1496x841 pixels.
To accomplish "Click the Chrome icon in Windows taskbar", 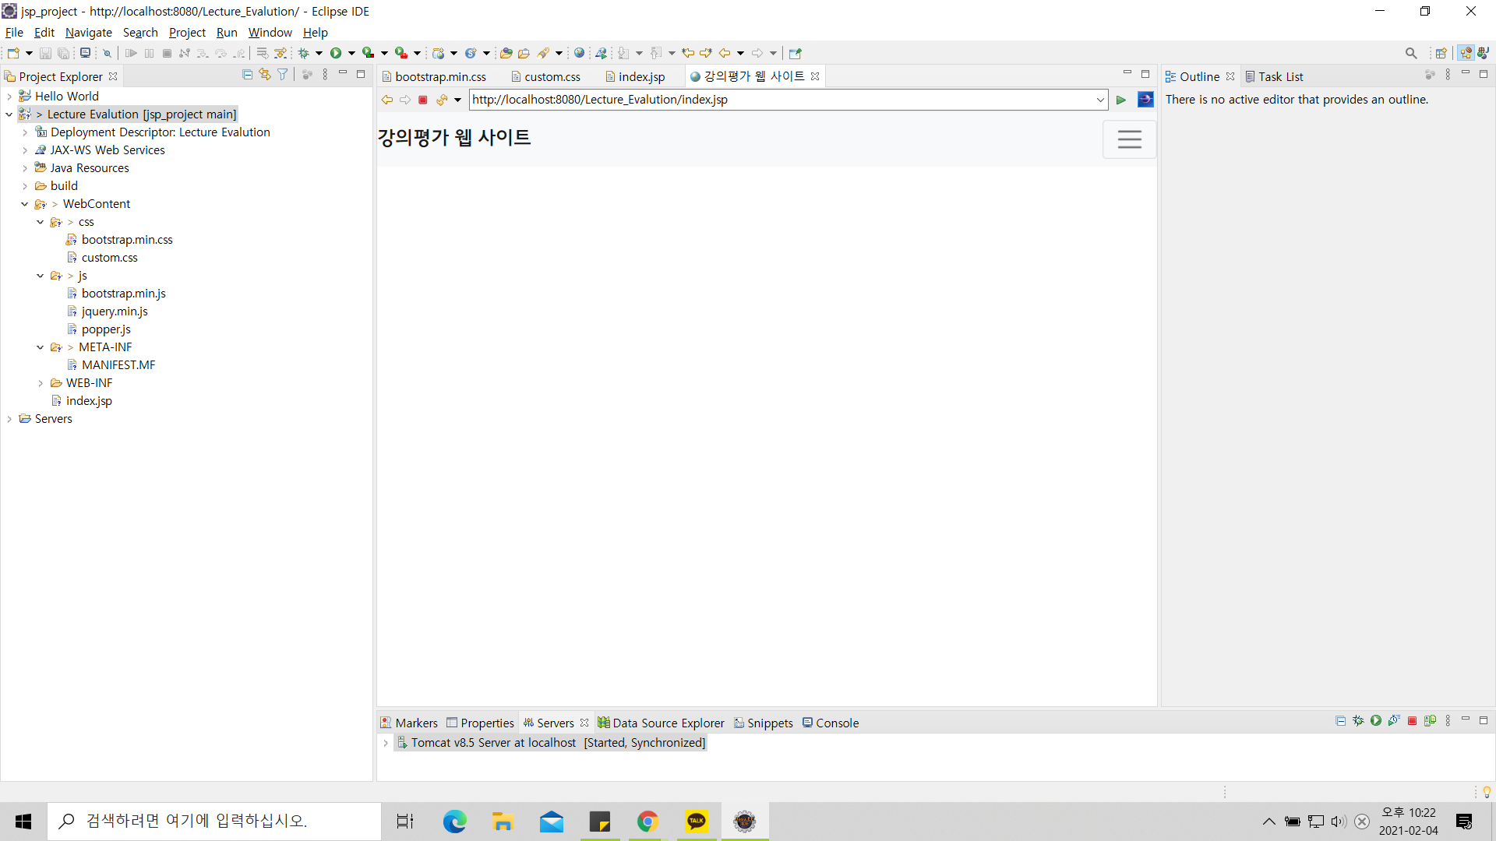I will (647, 822).
